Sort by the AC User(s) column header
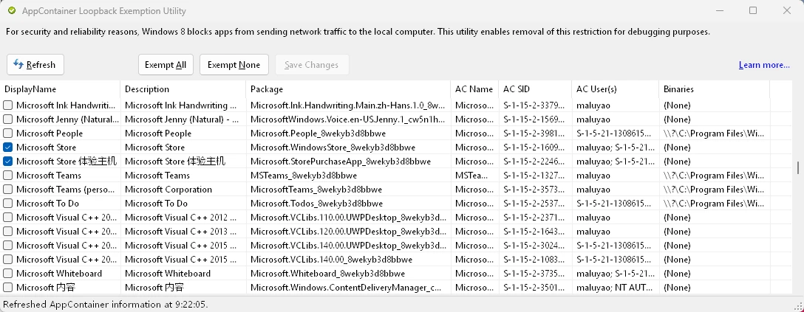The image size is (804, 312). 616,89
